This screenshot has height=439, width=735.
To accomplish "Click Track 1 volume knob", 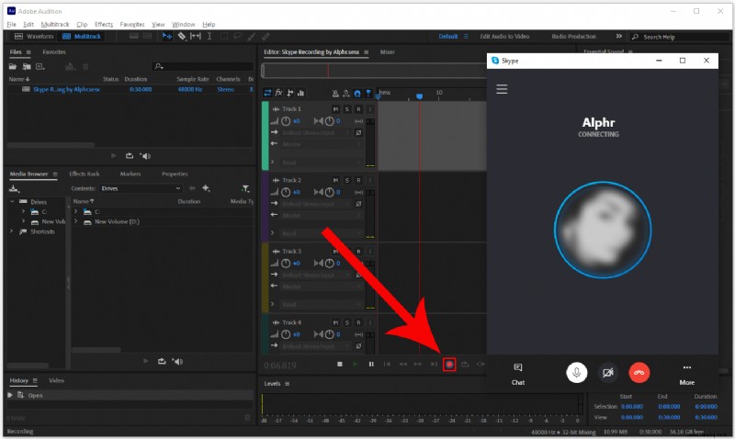I will click(286, 121).
